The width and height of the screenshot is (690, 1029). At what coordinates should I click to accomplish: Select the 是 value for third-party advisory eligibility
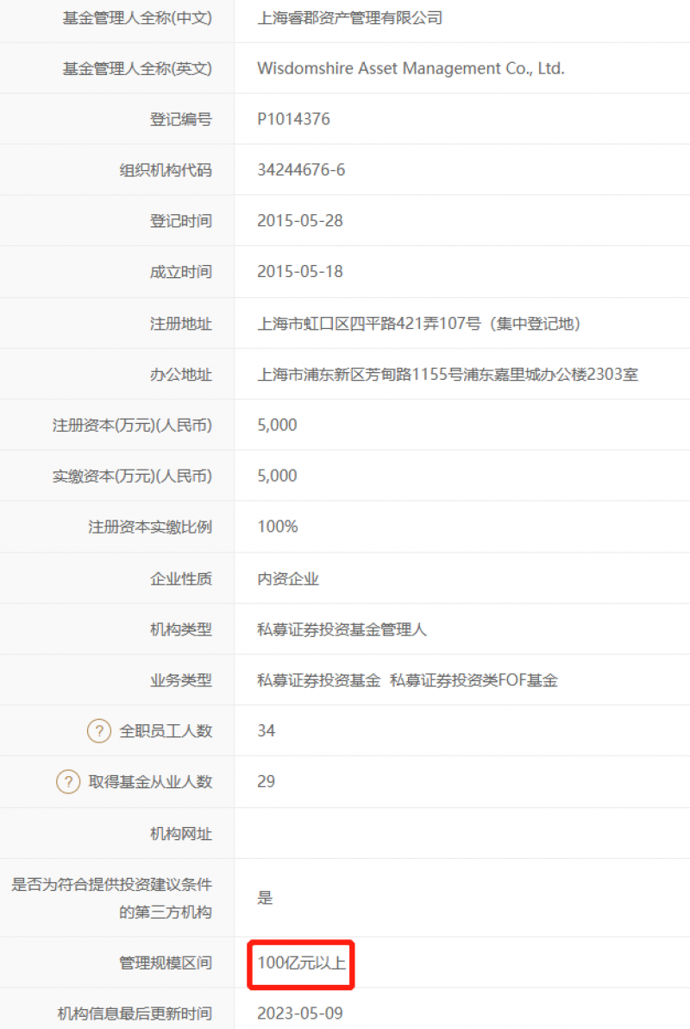point(265,898)
